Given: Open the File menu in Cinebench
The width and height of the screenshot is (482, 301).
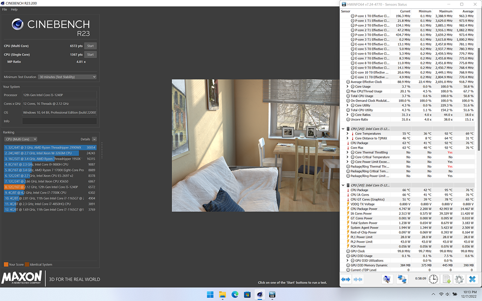Looking at the screenshot, I should click(5, 9).
